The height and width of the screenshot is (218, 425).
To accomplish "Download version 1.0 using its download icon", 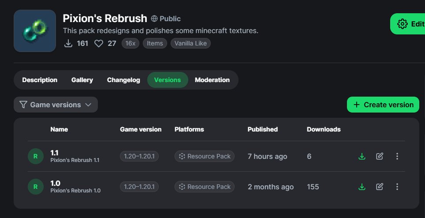I will (x=362, y=187).
